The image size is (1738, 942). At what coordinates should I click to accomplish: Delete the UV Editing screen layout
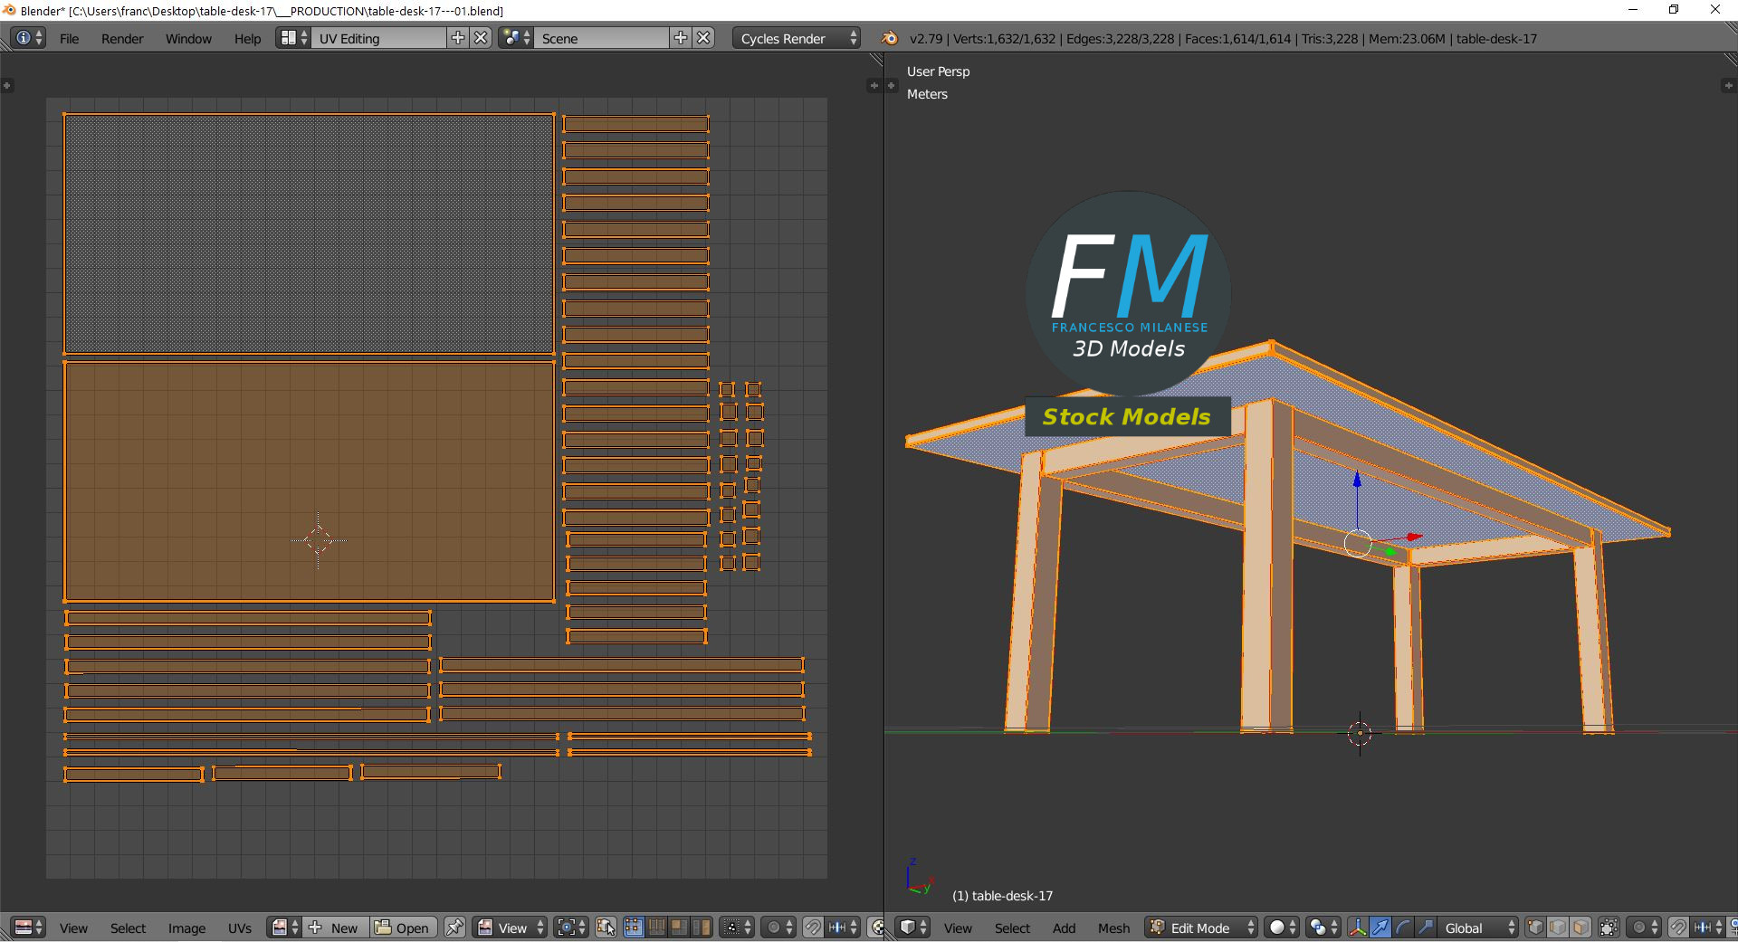point(482,38)
